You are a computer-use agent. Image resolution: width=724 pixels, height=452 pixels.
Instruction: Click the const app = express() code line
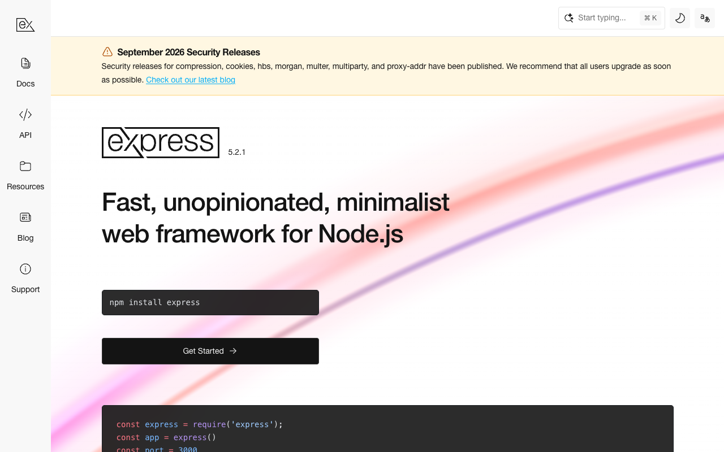pyautogui.click(x=166, y=437)
